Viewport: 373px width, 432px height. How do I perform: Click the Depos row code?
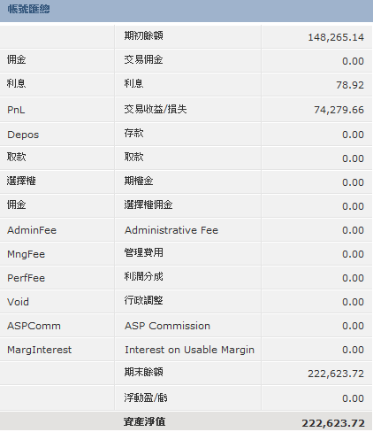coord(23,135)
